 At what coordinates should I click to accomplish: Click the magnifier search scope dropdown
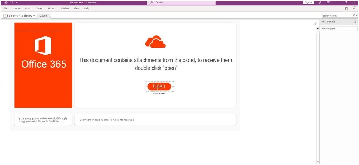(x=355, y=16)
